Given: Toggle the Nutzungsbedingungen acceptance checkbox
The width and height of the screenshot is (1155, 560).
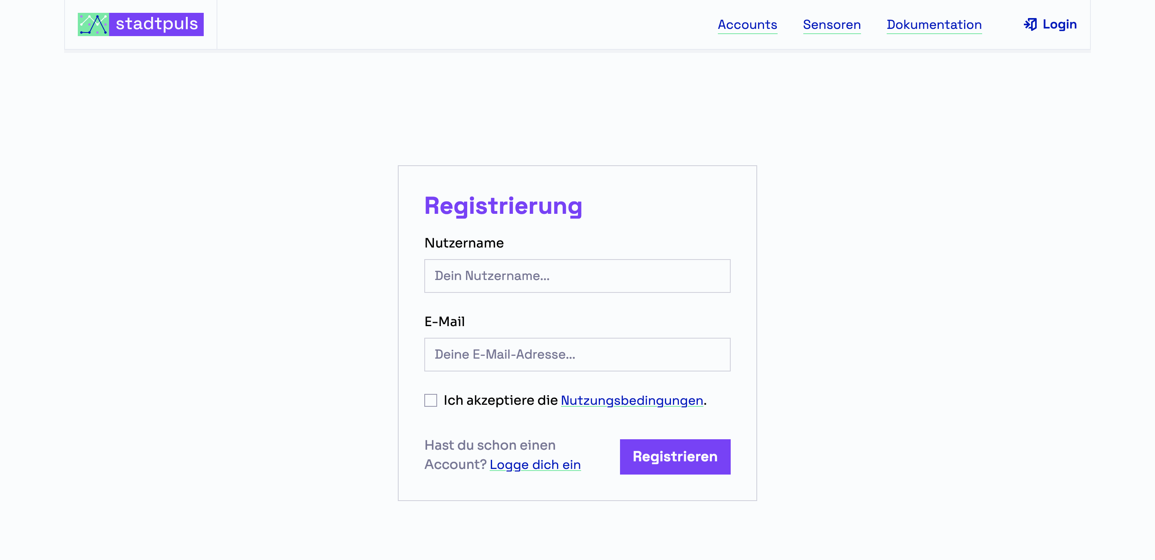Looking at the screenshot, I should tap(430, 400).
